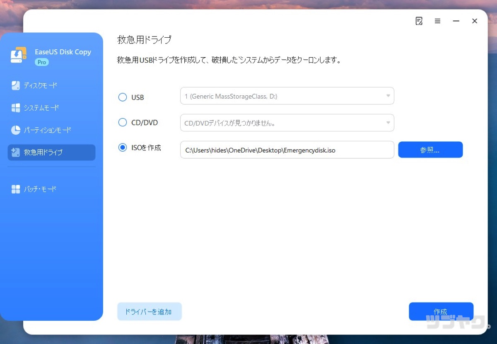This screenshot has height=344, width=497.
Task: Open the feedback/edit note icon
Action: coord(419,21)
